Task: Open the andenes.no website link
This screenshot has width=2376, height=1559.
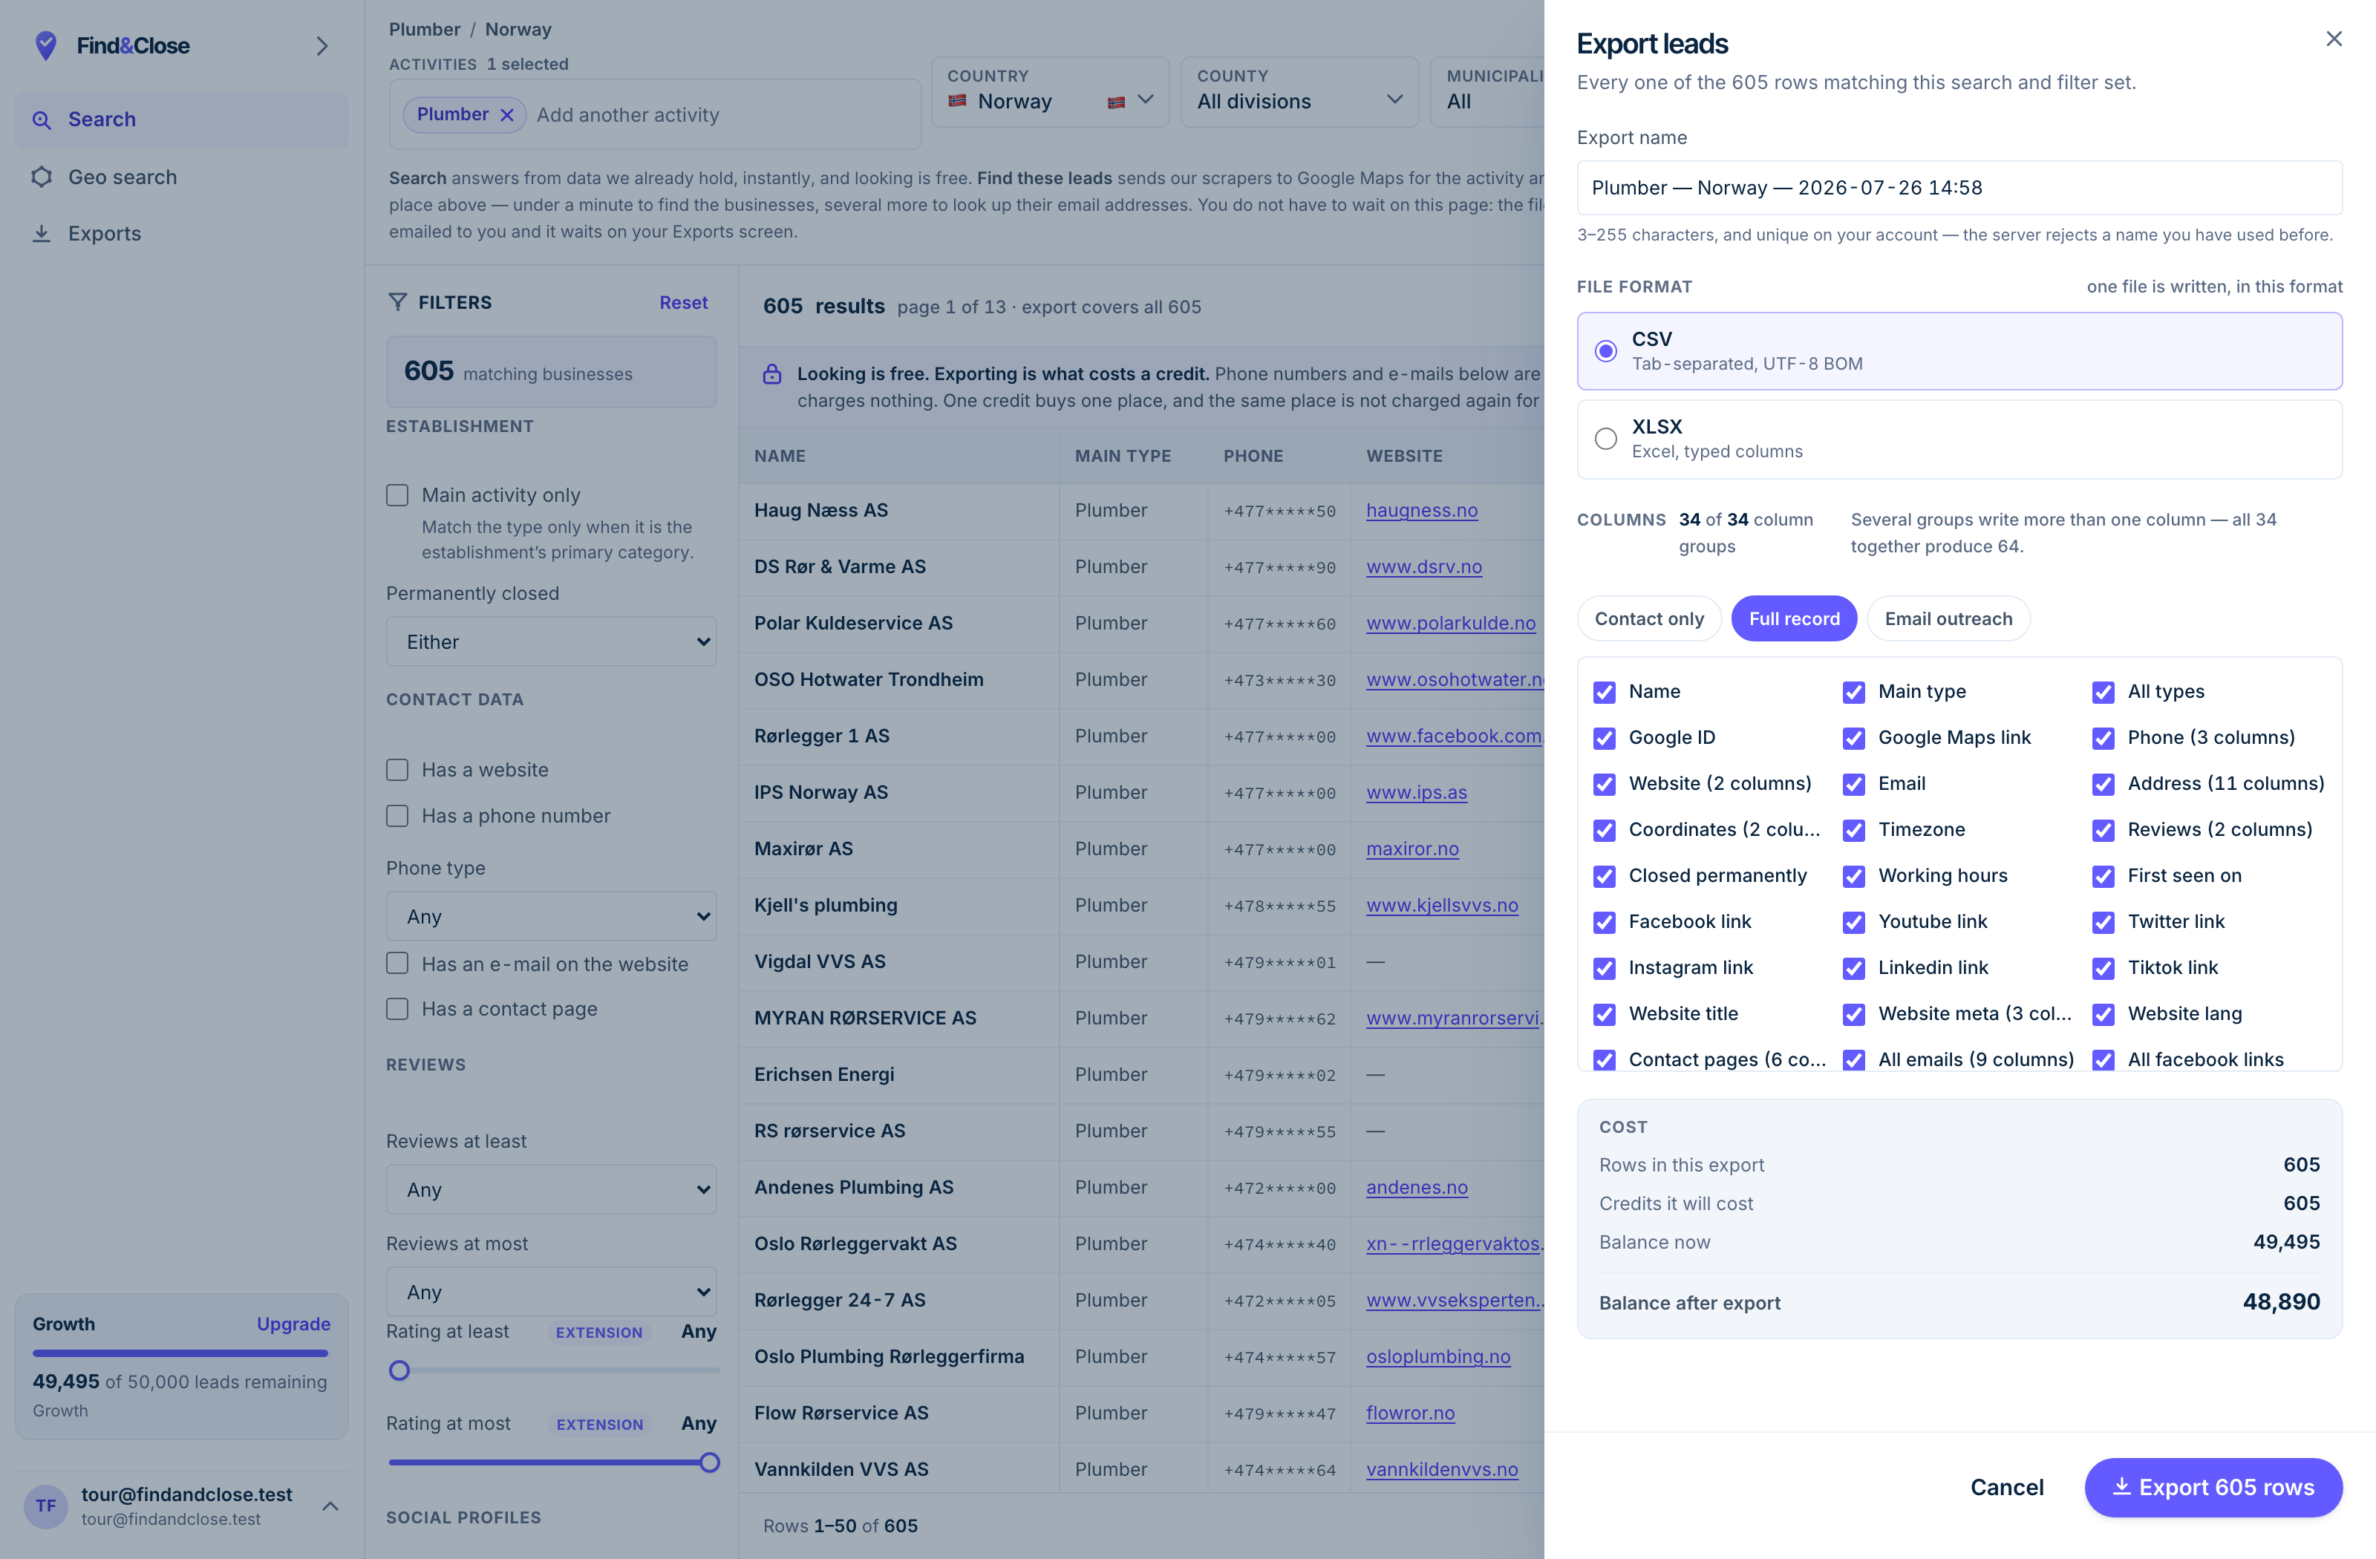Action: (1417, 1188)
